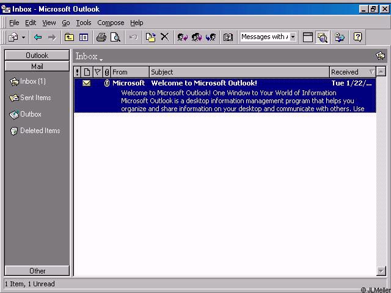The width and height of the screenshot is (391, 293).
Task: Switch to the Outlook shortcut group
Action: (37, 55)
